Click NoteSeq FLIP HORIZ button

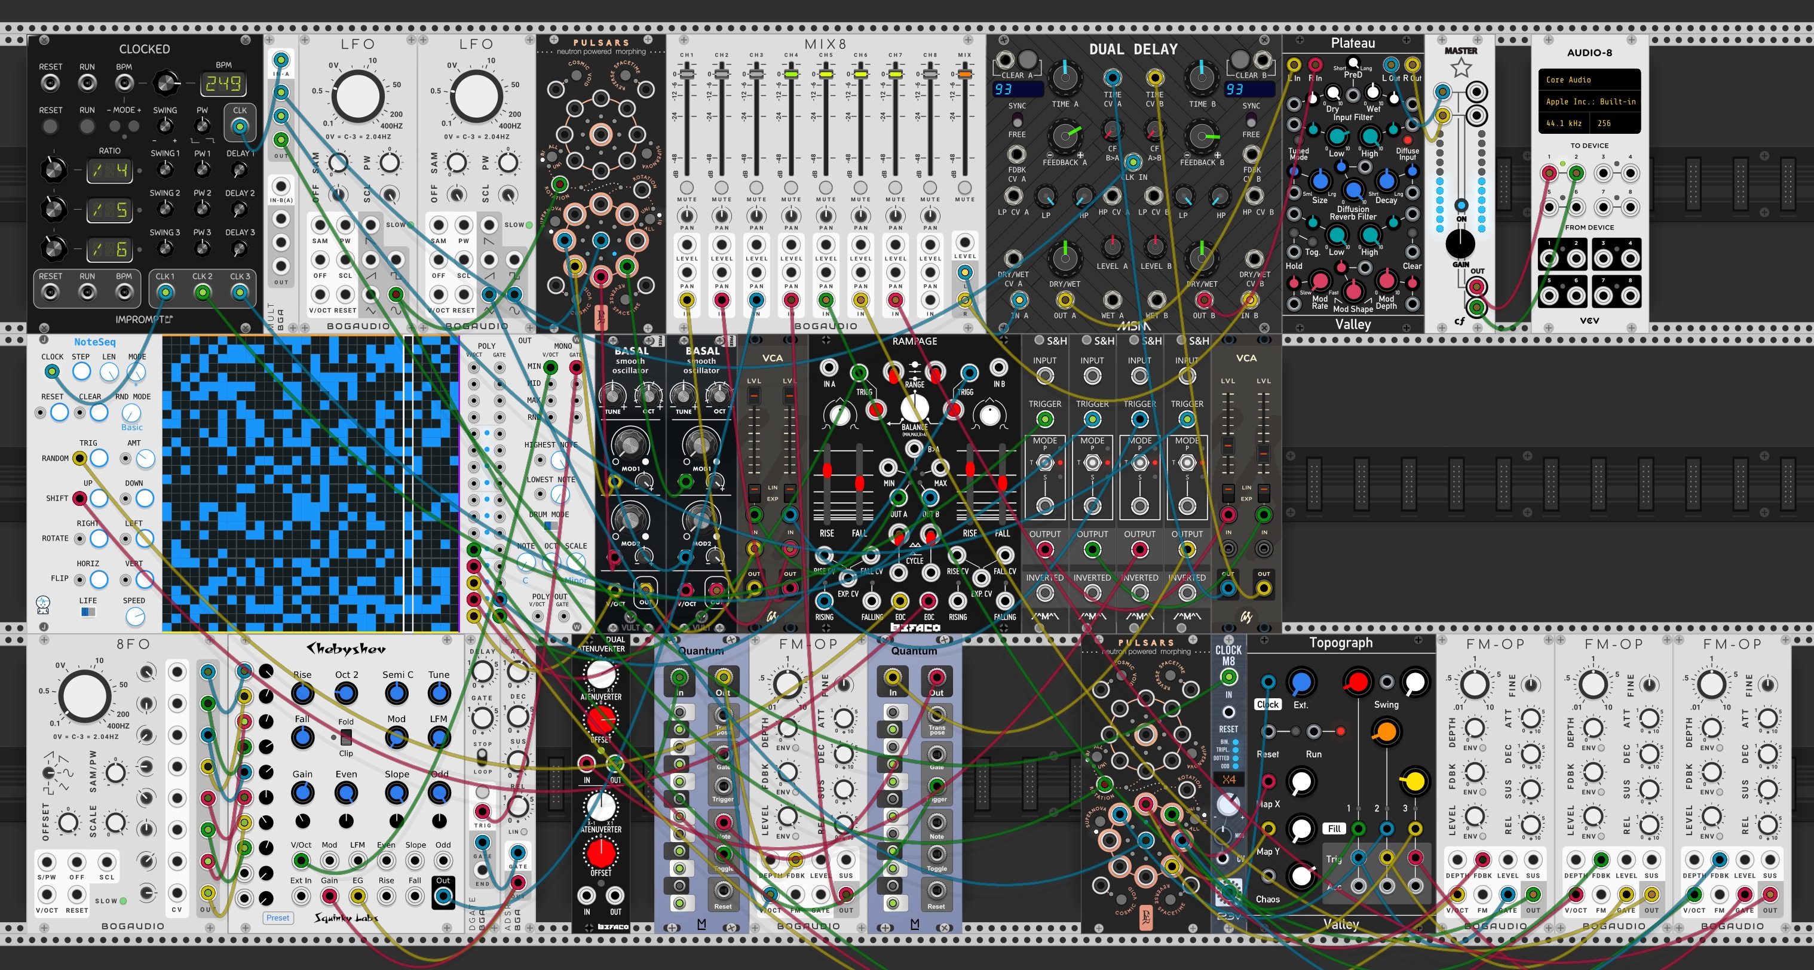tap(99, 579)
